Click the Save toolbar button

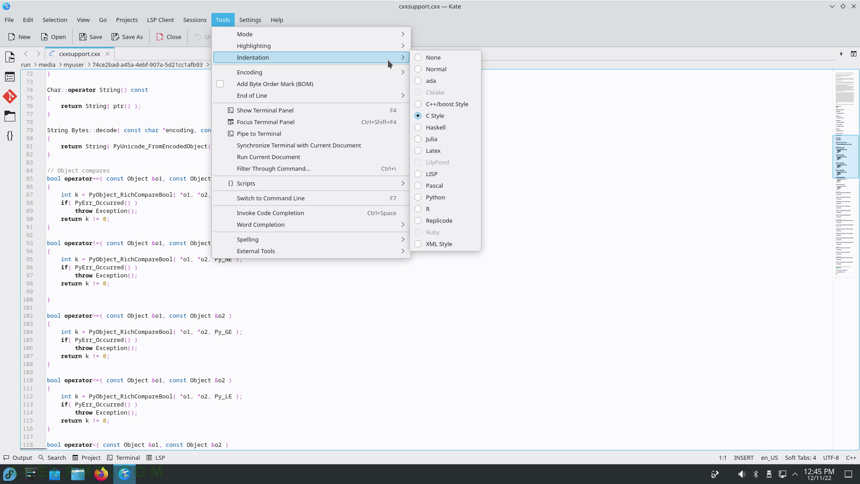coord(90,37)
